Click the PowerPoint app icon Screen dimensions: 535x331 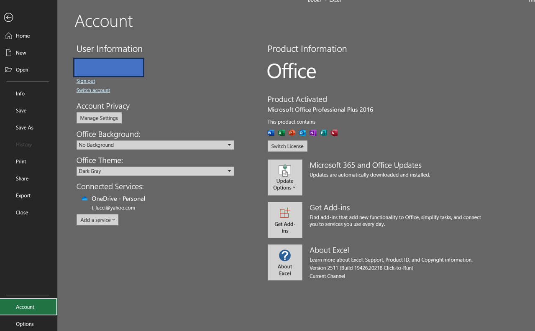pos(292,133)
